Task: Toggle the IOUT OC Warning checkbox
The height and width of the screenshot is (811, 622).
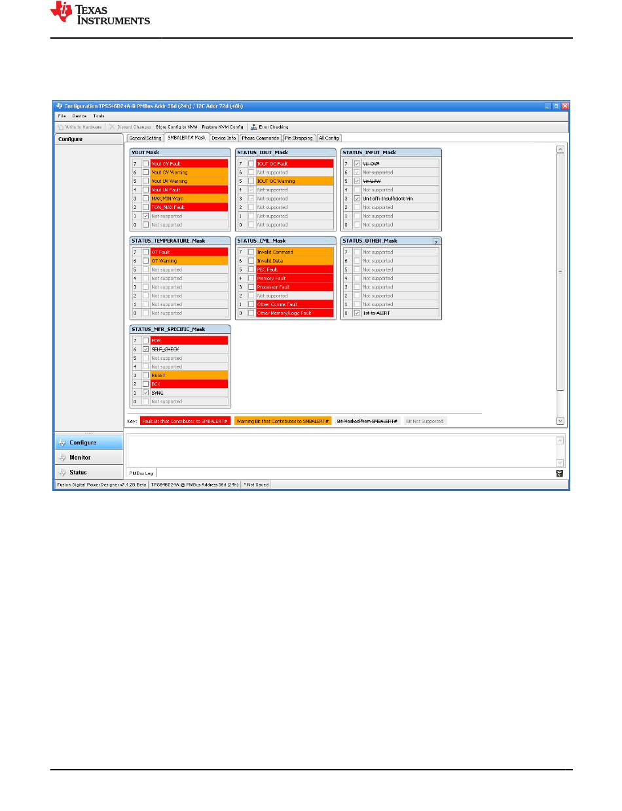Action: tap(251, 181)
